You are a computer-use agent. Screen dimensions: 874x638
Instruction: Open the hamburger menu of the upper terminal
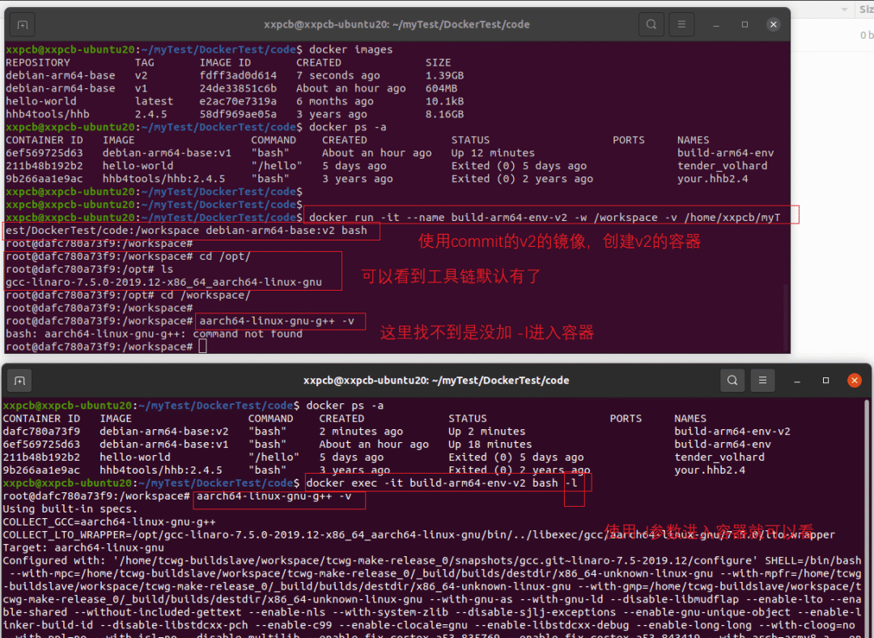coord(681,24)
